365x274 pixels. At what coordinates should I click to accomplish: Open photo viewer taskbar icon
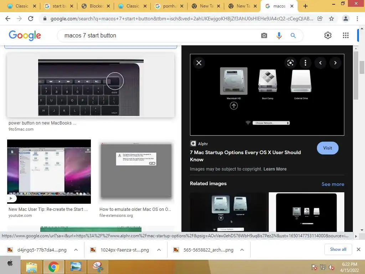point(76,267)
